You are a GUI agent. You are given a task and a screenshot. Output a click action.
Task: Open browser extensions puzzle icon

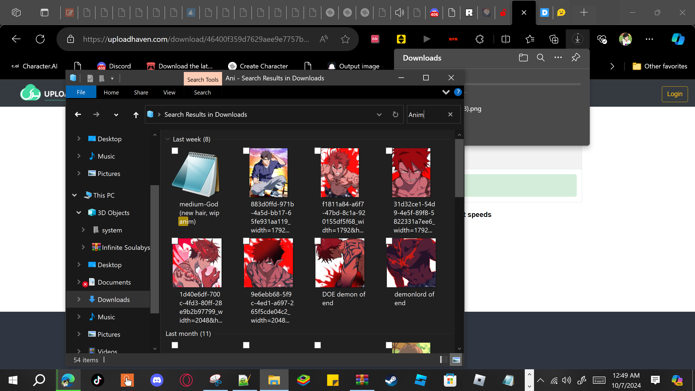coord(480,39)
